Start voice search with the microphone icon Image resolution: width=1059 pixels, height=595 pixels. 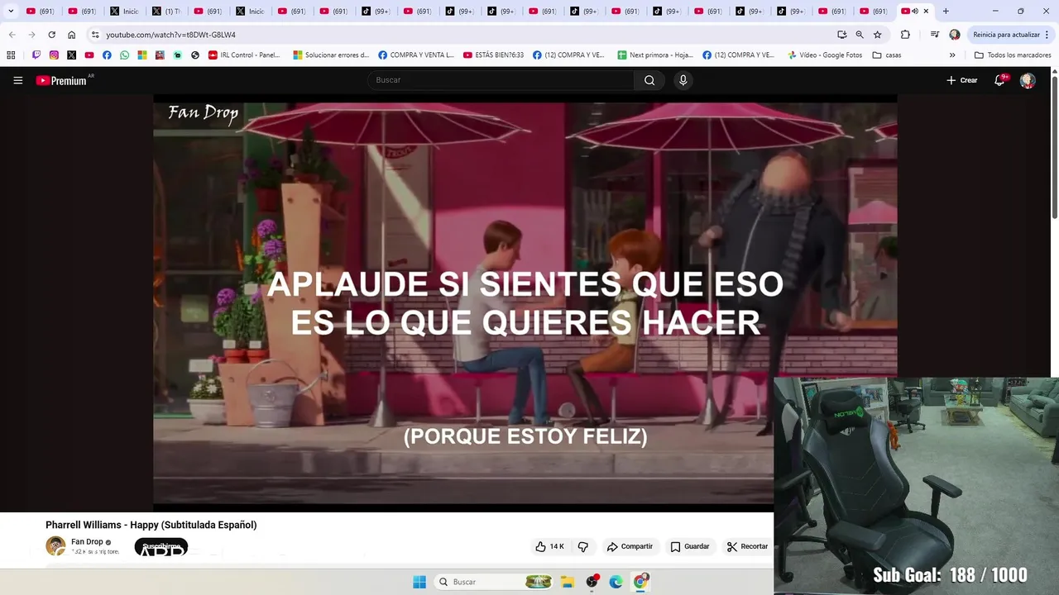[683, 80]
